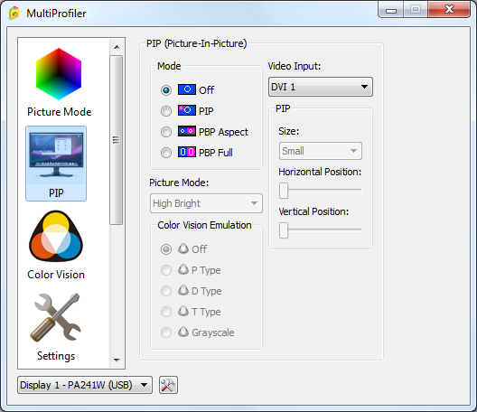The height and width of the screenshot is (412, 477).
Task: Click the Vertical Position slider handle
Action: pyautogui.click(x=284, y=230)
